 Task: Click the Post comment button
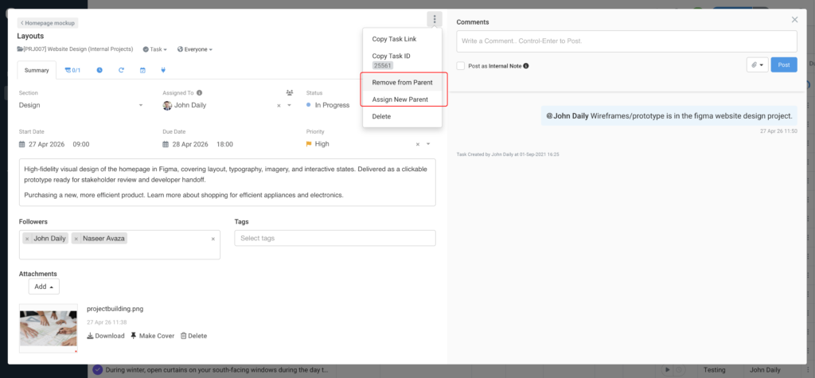(x=784, y=65)
